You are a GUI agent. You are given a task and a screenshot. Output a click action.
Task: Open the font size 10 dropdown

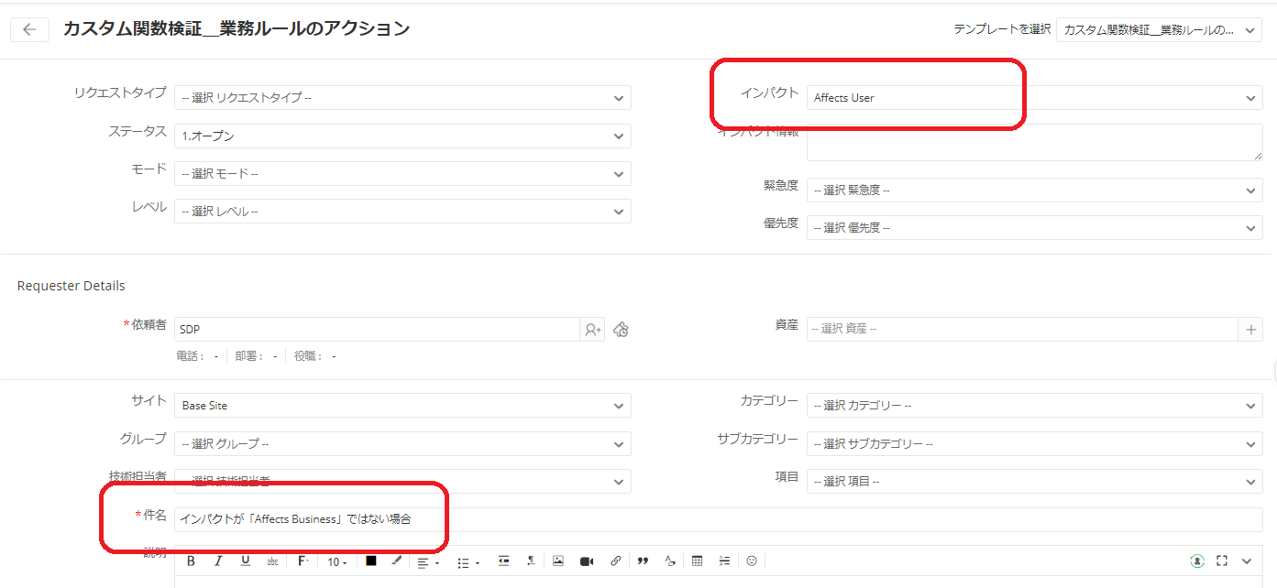pos(337,562)
